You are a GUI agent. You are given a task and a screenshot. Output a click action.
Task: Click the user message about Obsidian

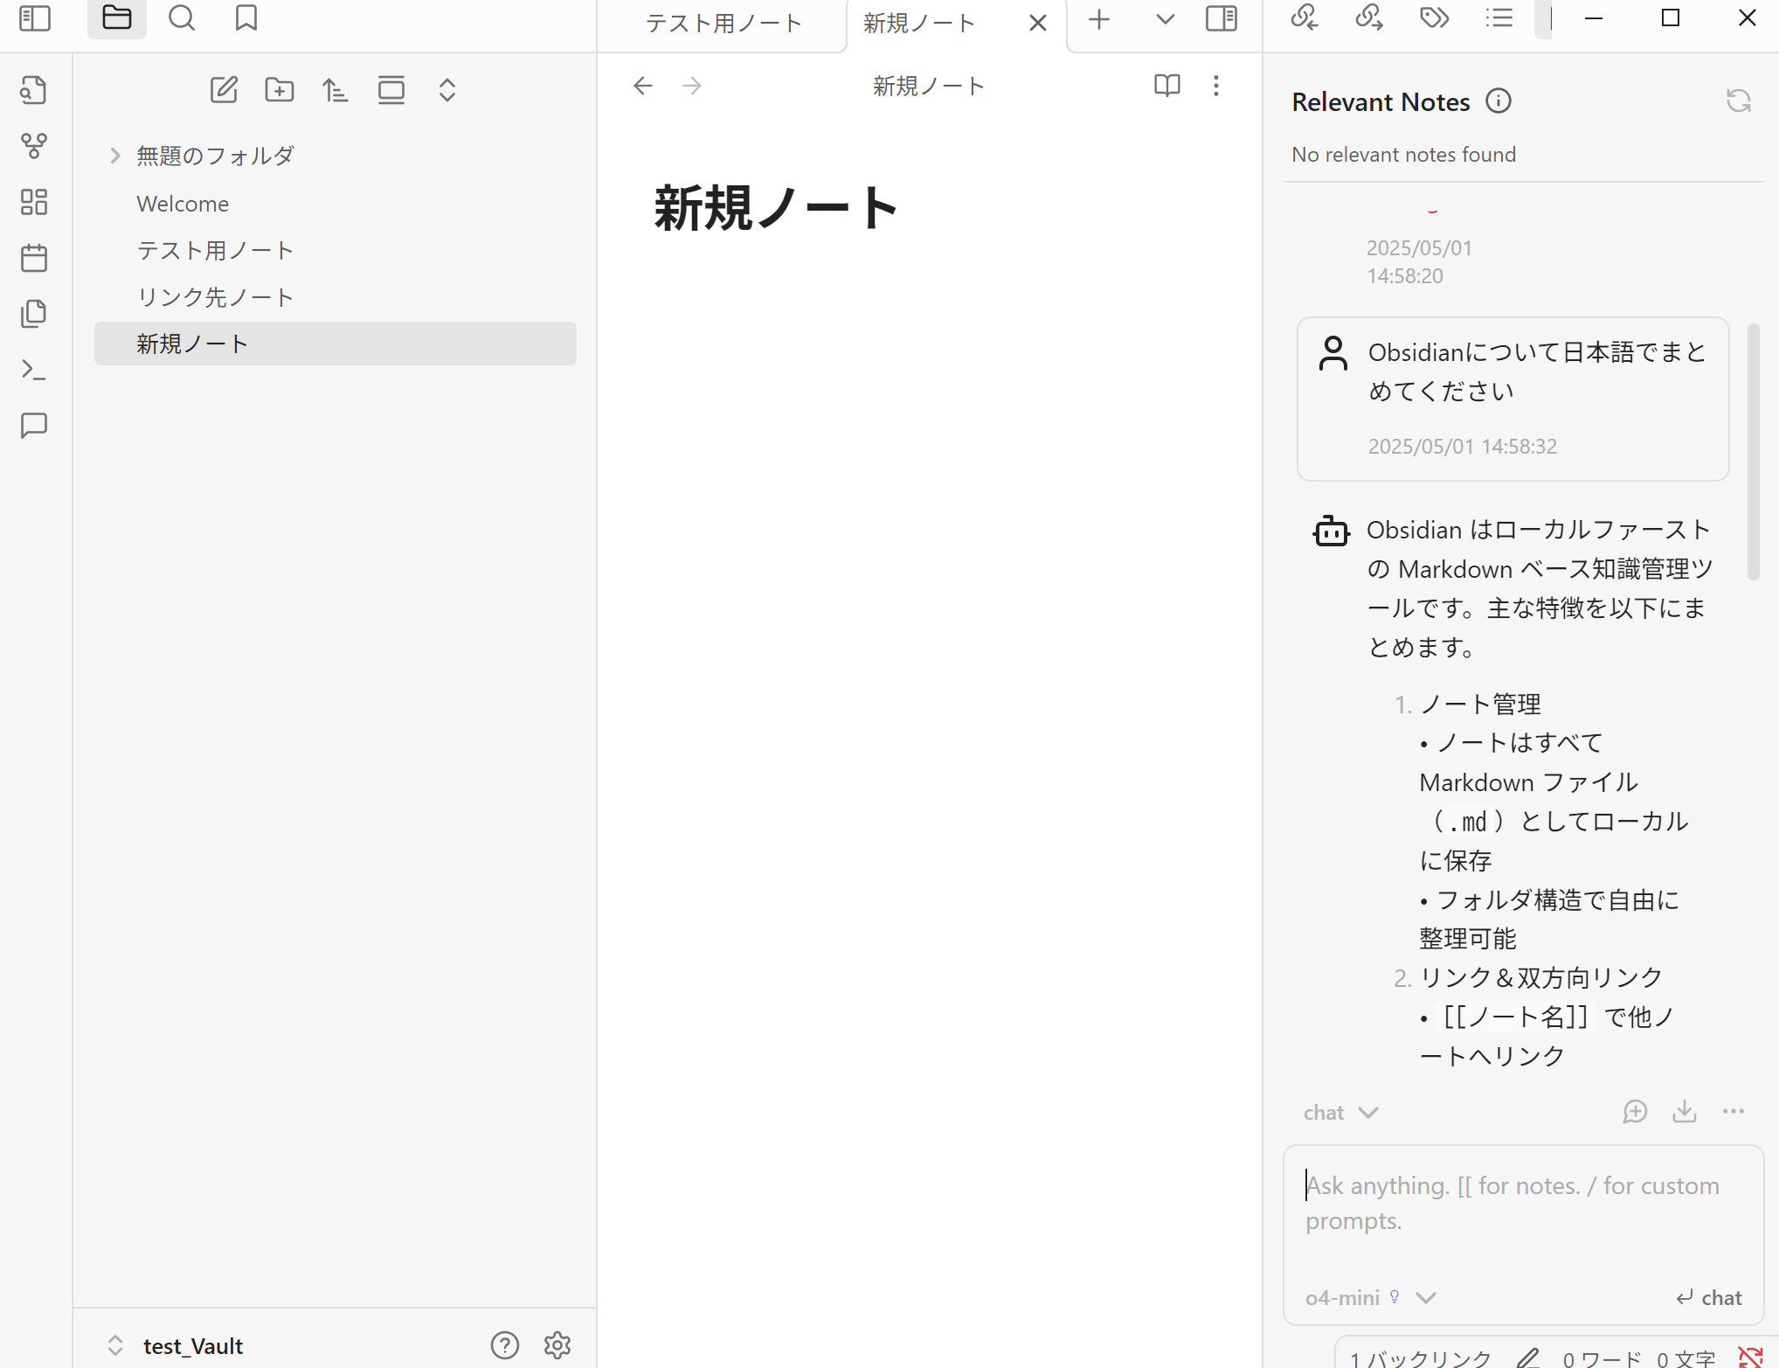click(x=1513, y=399)
